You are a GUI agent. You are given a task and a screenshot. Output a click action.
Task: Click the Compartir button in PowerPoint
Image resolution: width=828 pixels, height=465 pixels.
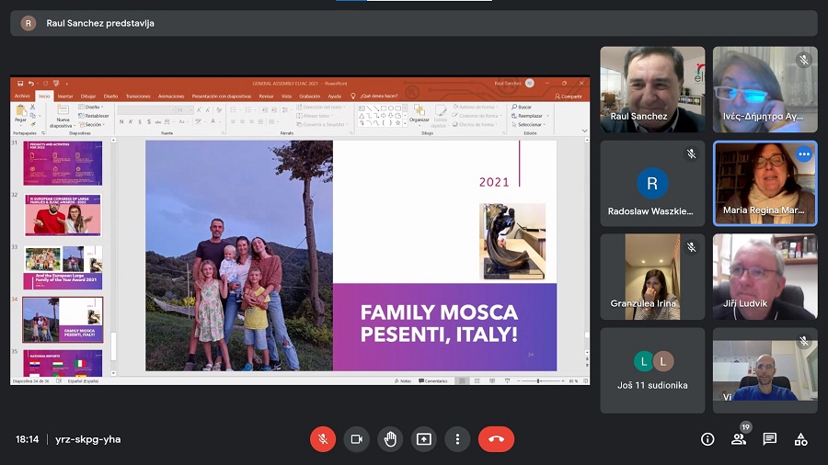568,96
